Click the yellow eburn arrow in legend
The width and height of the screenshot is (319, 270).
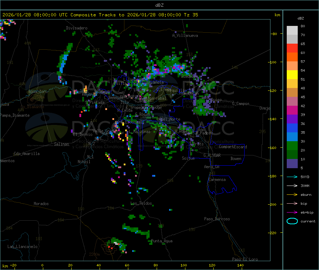click(292, 195)
